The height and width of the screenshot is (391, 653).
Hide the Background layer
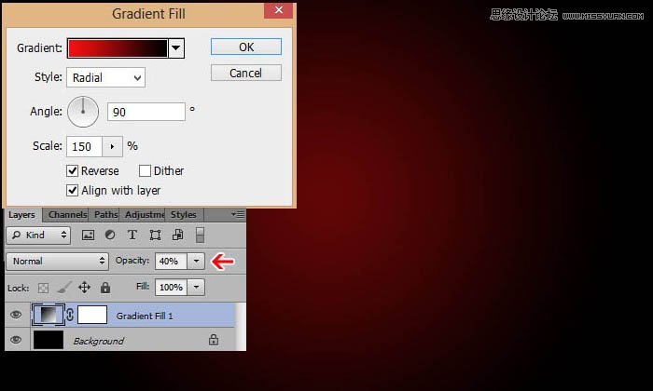click(x=16, y=340)
